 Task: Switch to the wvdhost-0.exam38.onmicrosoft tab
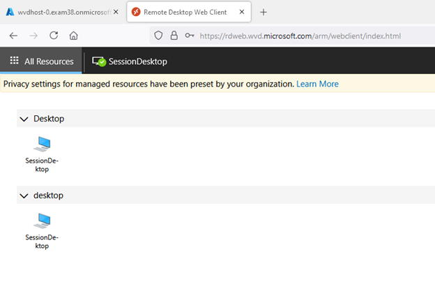pos(63,12)
